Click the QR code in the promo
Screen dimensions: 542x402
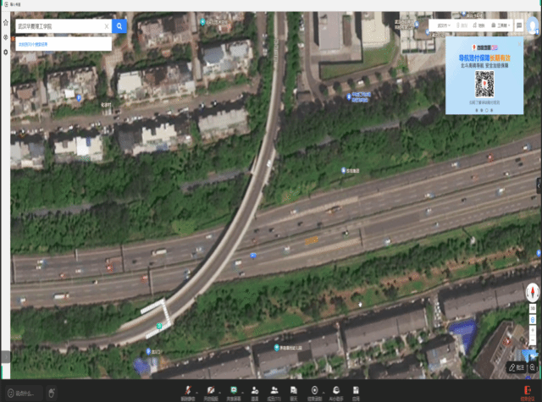tap(484, 84)
